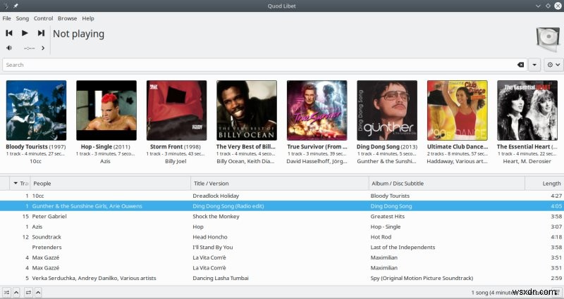Open the search history dropdown arrow

pyautogui.click(x=534, y=65)
